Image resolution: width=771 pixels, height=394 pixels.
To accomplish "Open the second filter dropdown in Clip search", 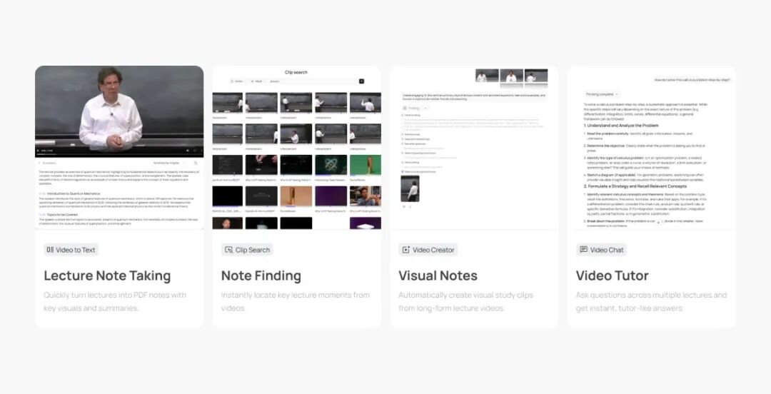I will coord(257,81).
